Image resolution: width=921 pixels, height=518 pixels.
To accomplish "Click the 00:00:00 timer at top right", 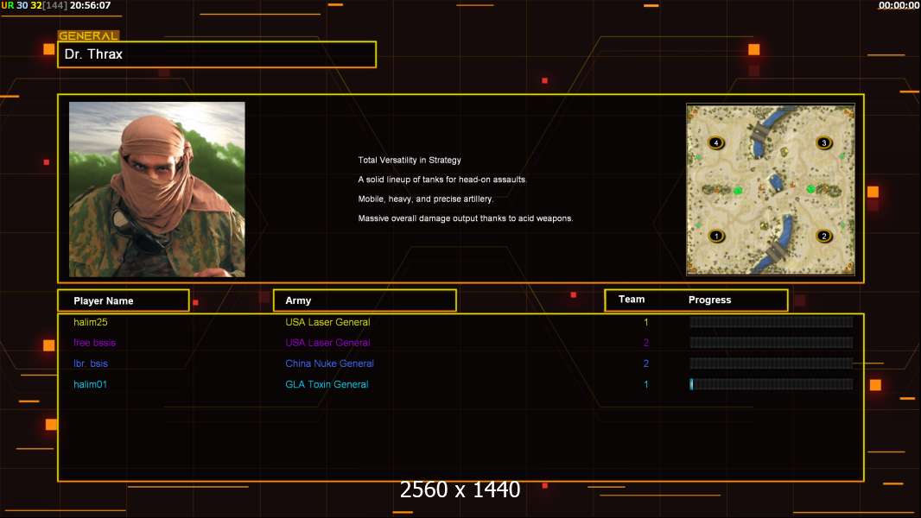I will point(899,5).
